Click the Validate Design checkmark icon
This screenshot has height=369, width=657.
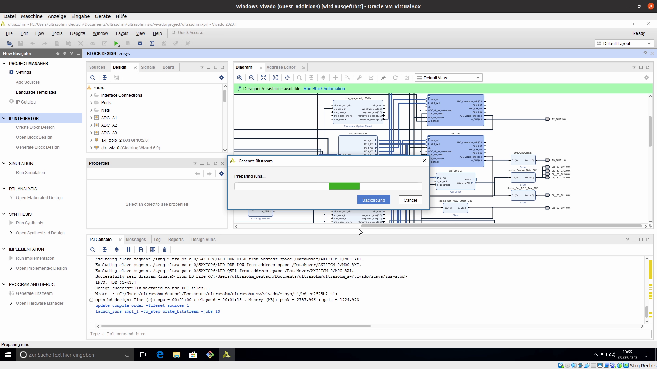[x=371, y=78]
